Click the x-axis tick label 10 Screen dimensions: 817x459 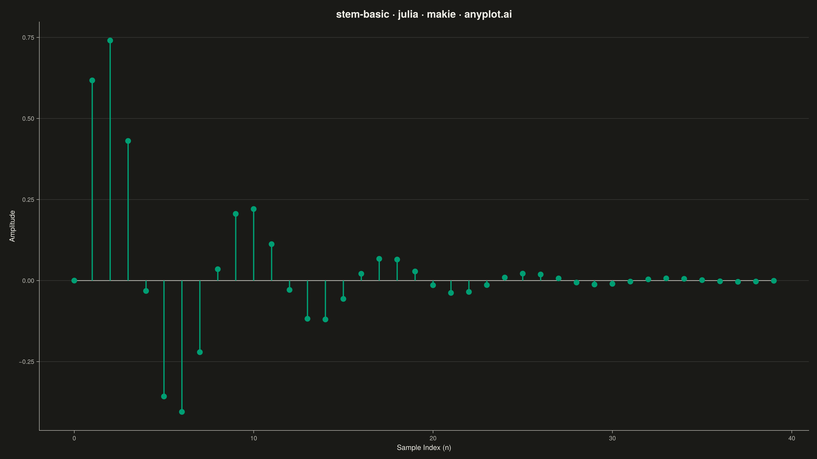click(254, 438)
